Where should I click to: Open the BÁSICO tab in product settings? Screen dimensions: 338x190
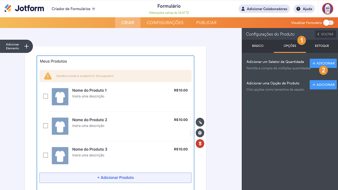point(258,46)
